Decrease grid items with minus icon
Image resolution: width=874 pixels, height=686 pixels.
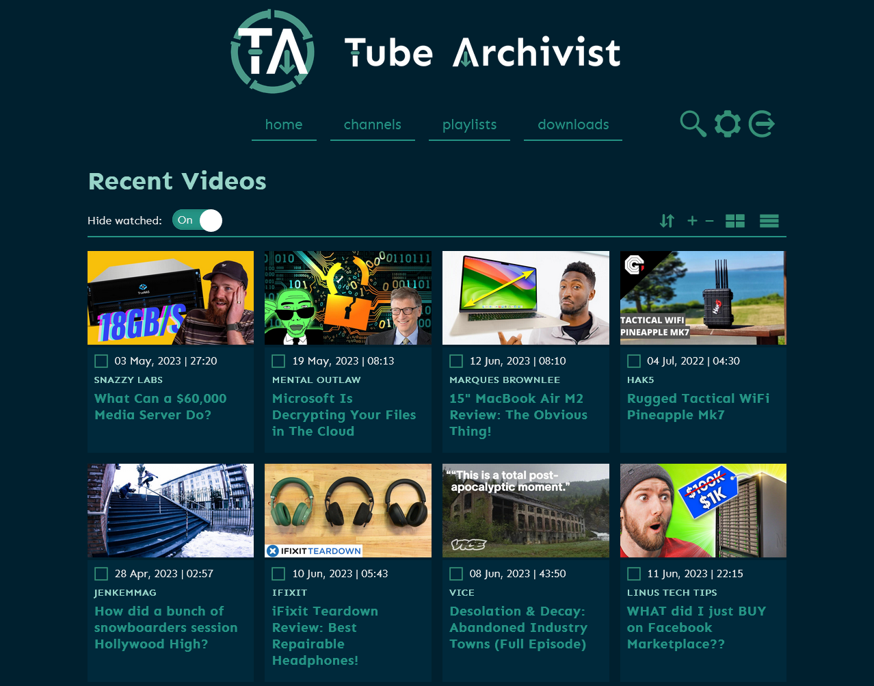709,221
